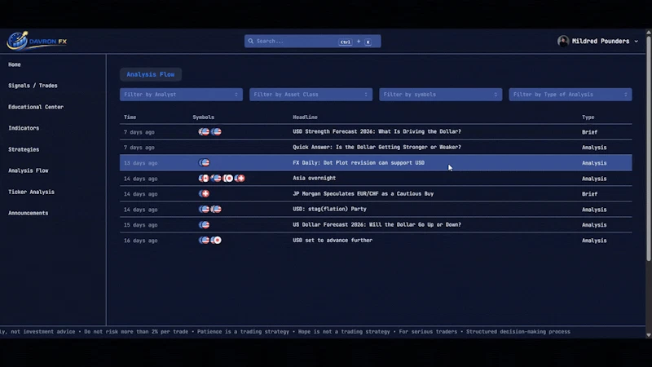The height and width of the screenshot is (367, 652).
Task: Click the flag group in the Asia overnight row
Action: tap(222, 179)
